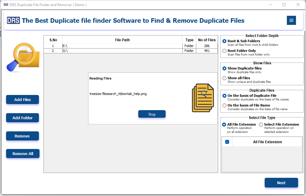Image resolution: width=306 pixels, height=196 pixels.
Task: Maximize the DRS application window
Action: pos(284,5)
